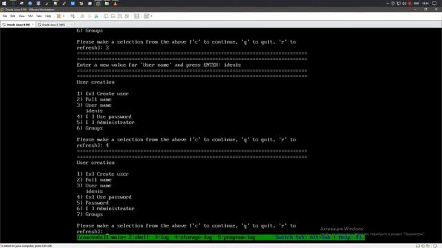The image size is (442, 248).
Task: Click the '7) Groups' line
Action: pyautogui.click(x=90, y=214)
